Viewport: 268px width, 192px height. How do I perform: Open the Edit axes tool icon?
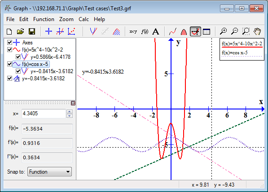[x=49, y=31]
